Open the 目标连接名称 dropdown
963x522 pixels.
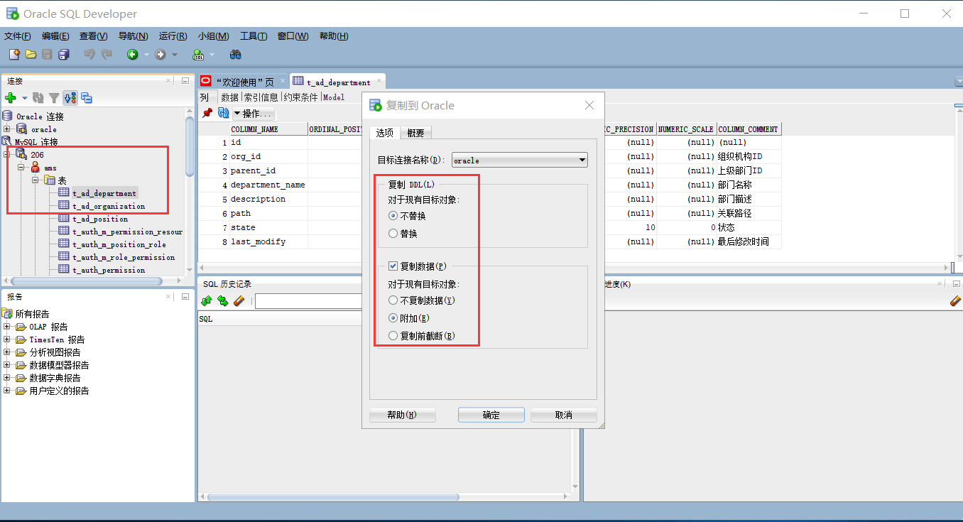(520, 160)
